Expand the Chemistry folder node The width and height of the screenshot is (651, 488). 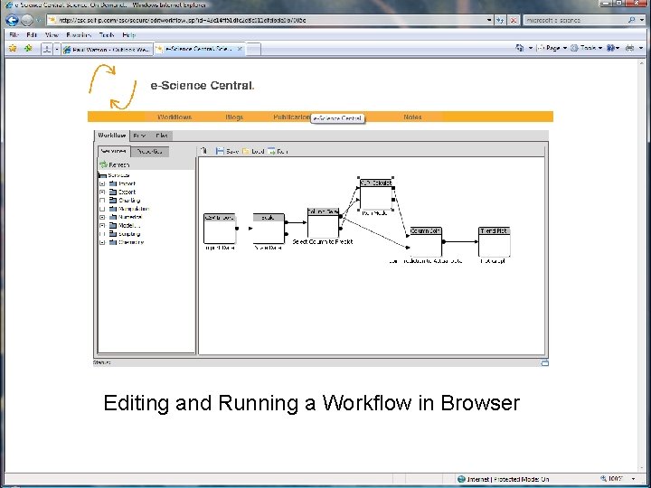pyautogui.click(x=102, y=242)
